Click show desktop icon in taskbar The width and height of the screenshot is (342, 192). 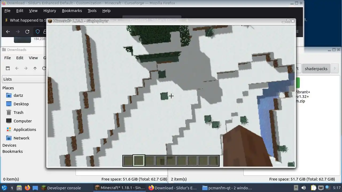click(35, 188)
